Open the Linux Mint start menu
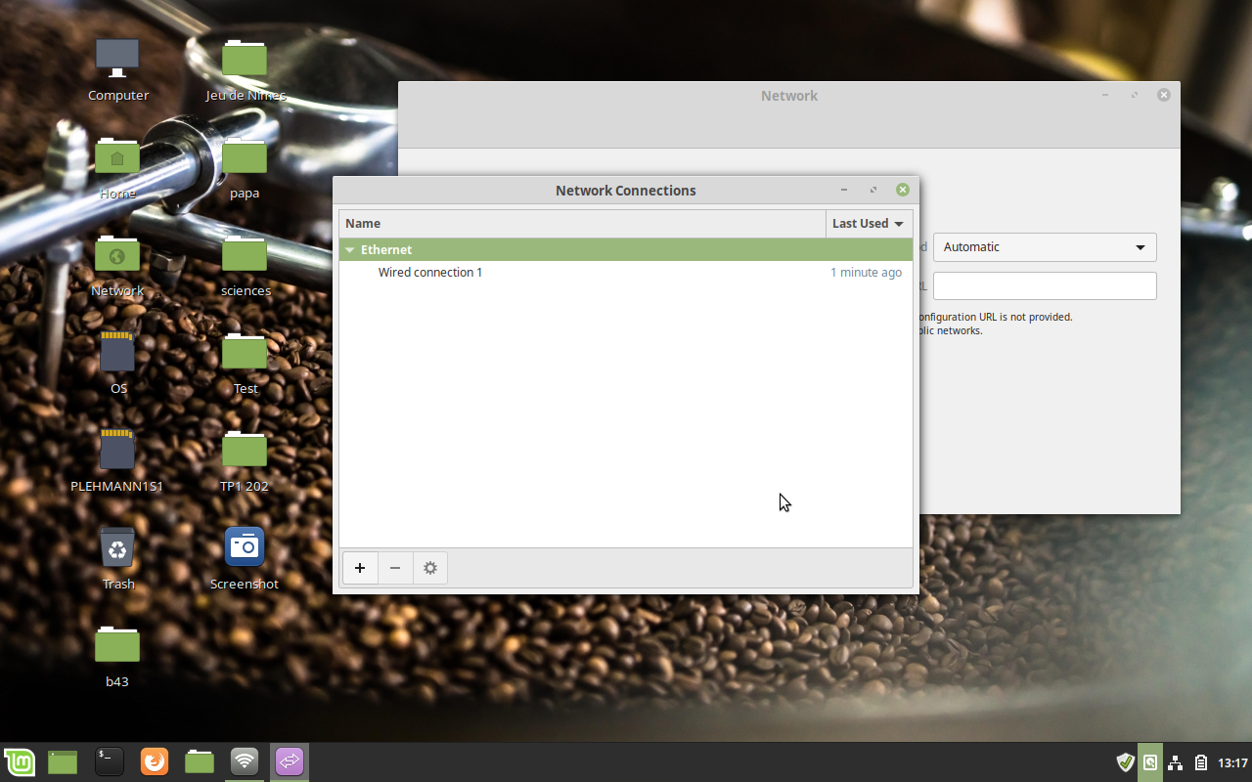This screenshot has width=1252, height=782. pyautogui.click(x=20, y=761)
